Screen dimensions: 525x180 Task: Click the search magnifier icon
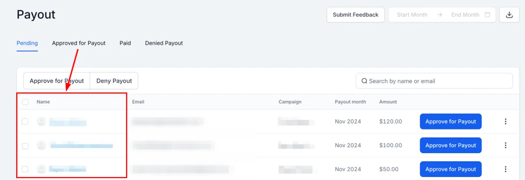[364, 81]
